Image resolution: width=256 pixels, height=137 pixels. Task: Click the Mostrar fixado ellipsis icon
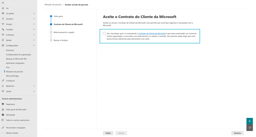coord(3,133)
